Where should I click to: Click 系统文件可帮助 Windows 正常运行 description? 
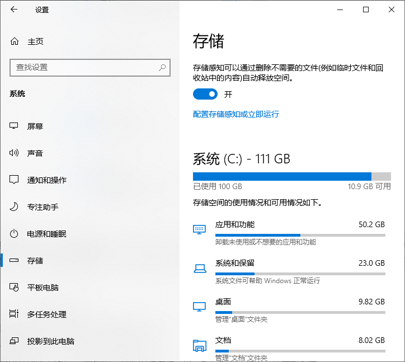pos(267,281)
